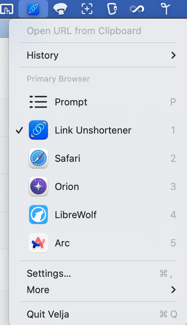Choose Quit Velja
Screen dimensions: 187x325
click(x=98, y=314)
